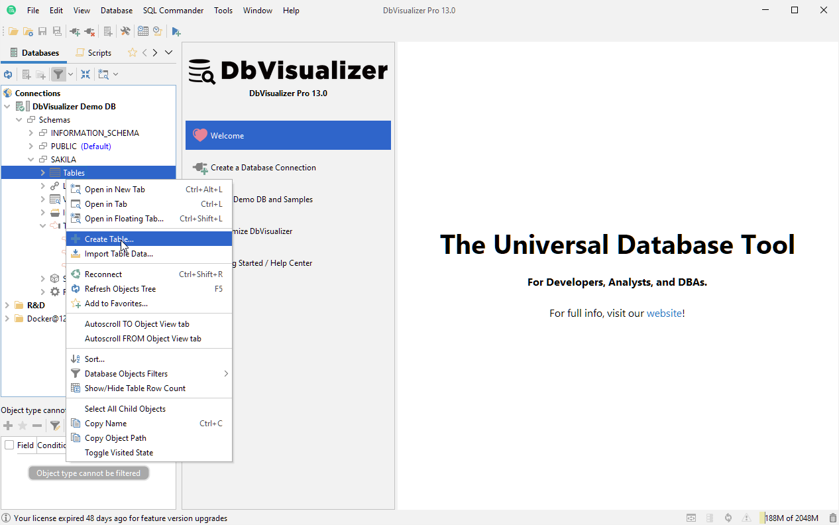The width and height of the screenshot is (839, 525).
Task: Open the Tools menu
Action: [223, 10]
